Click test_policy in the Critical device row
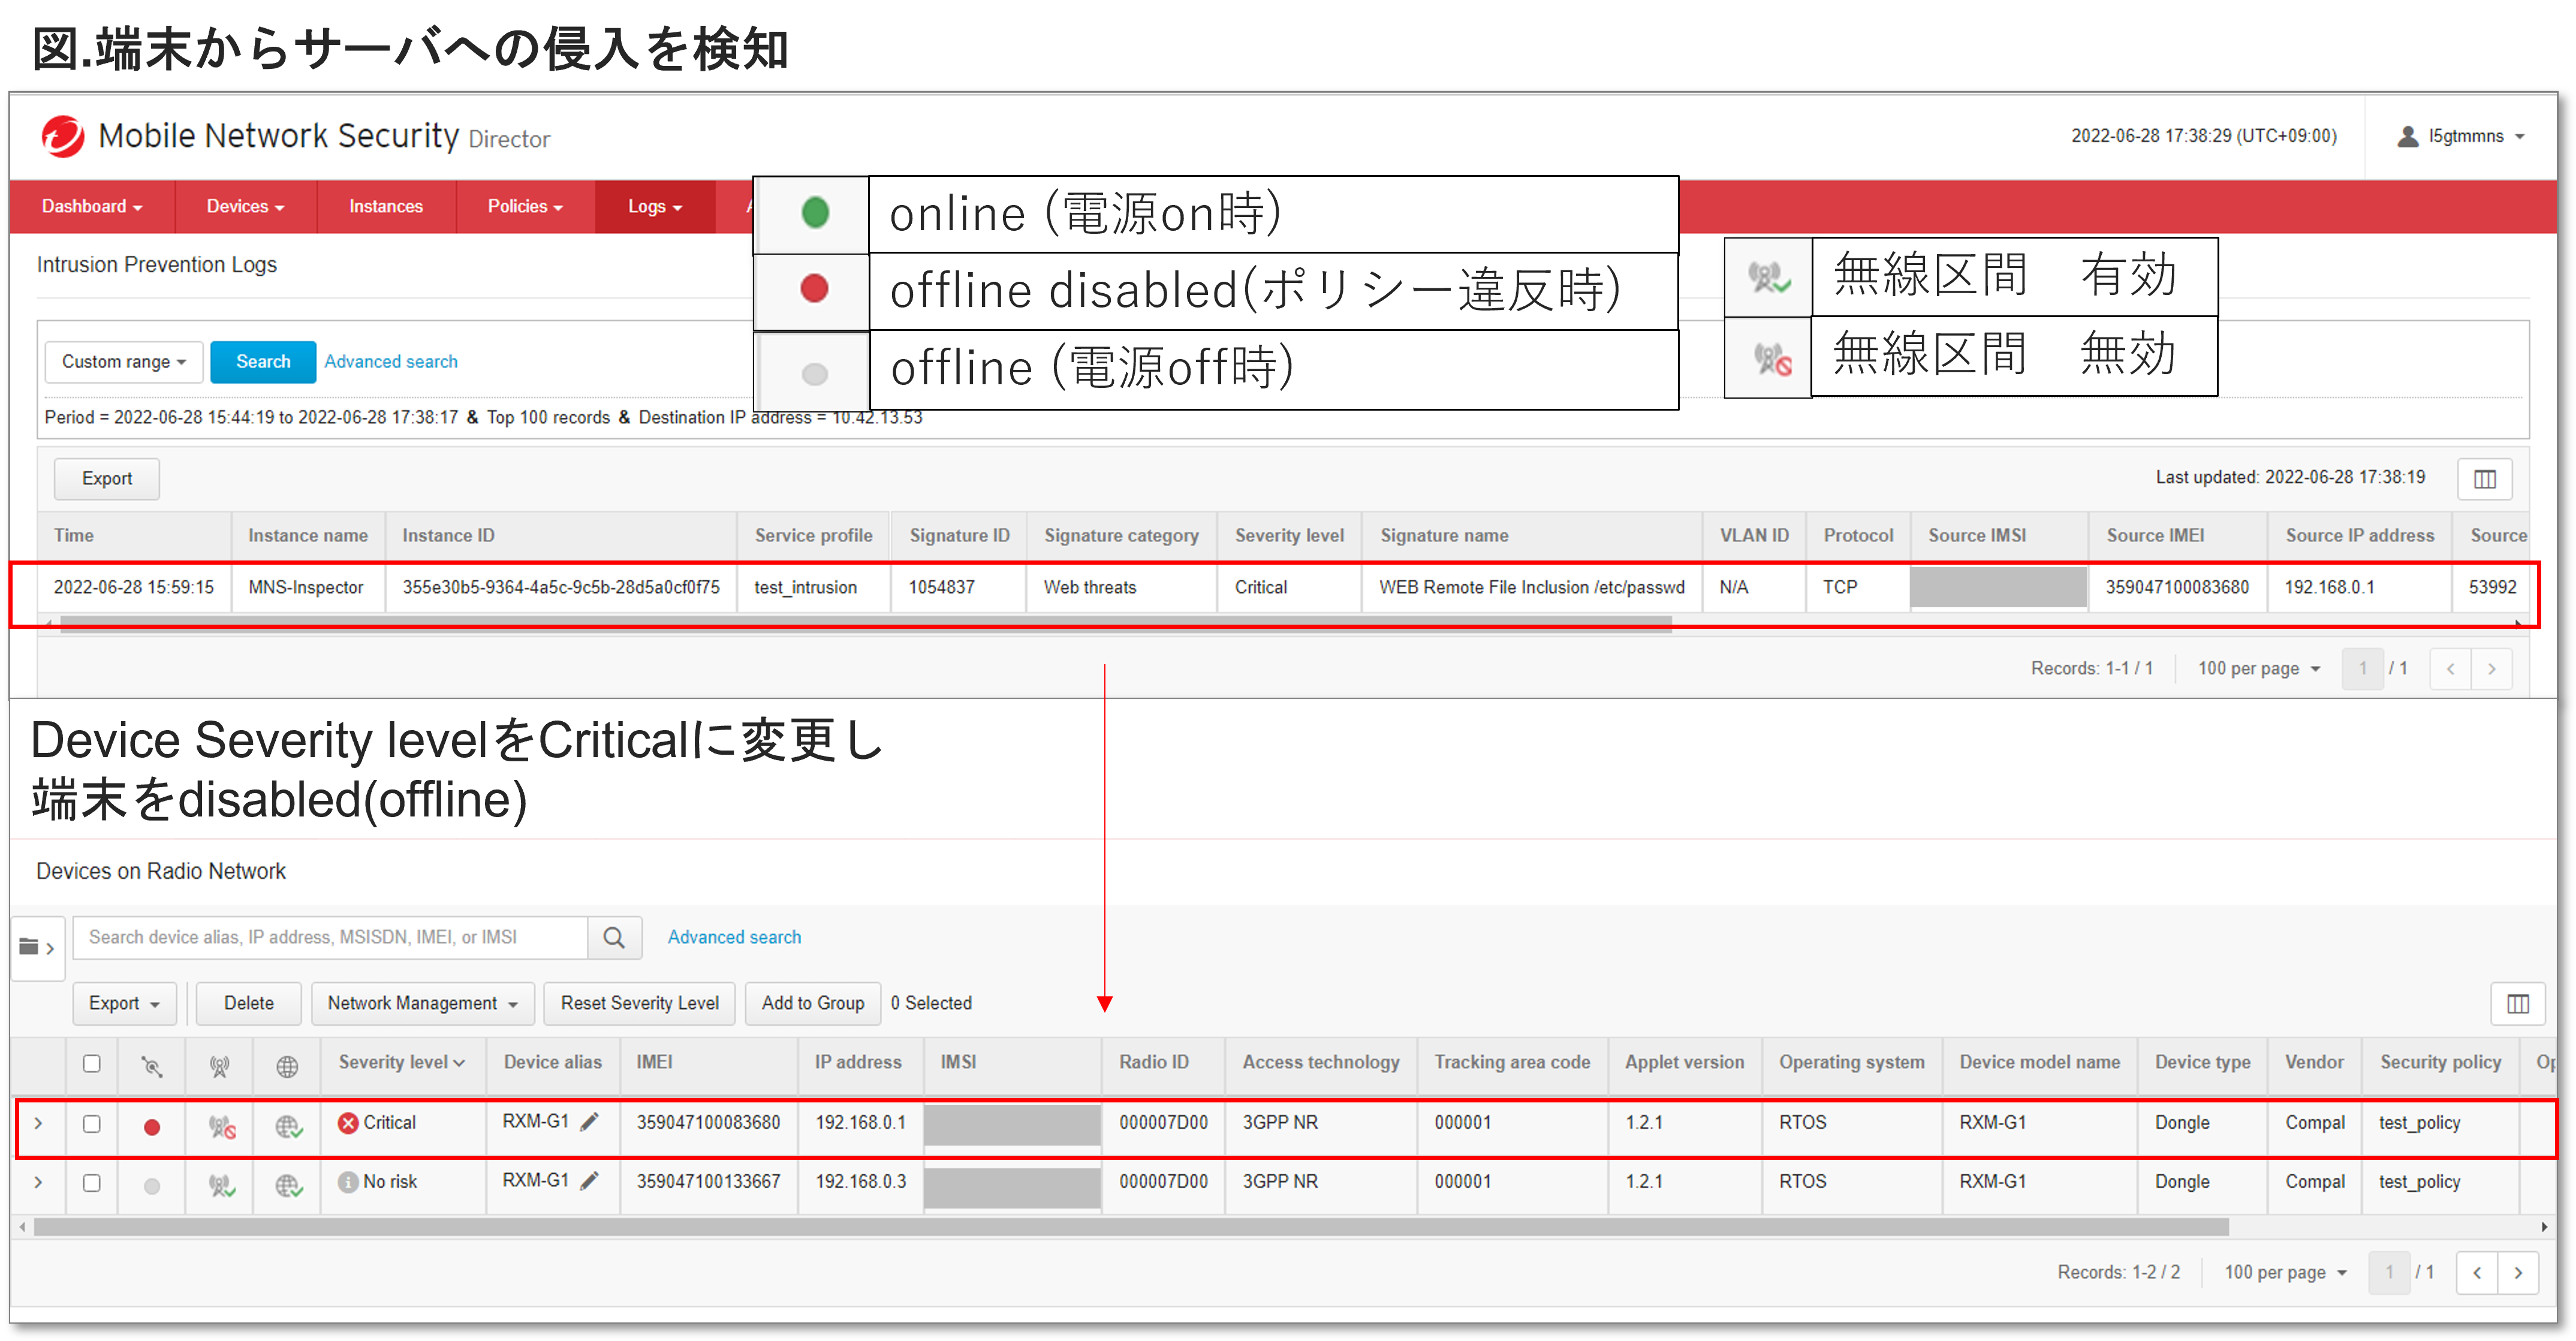The width and height of the screenshot is (2576, 1341). coord(2419,1122)
